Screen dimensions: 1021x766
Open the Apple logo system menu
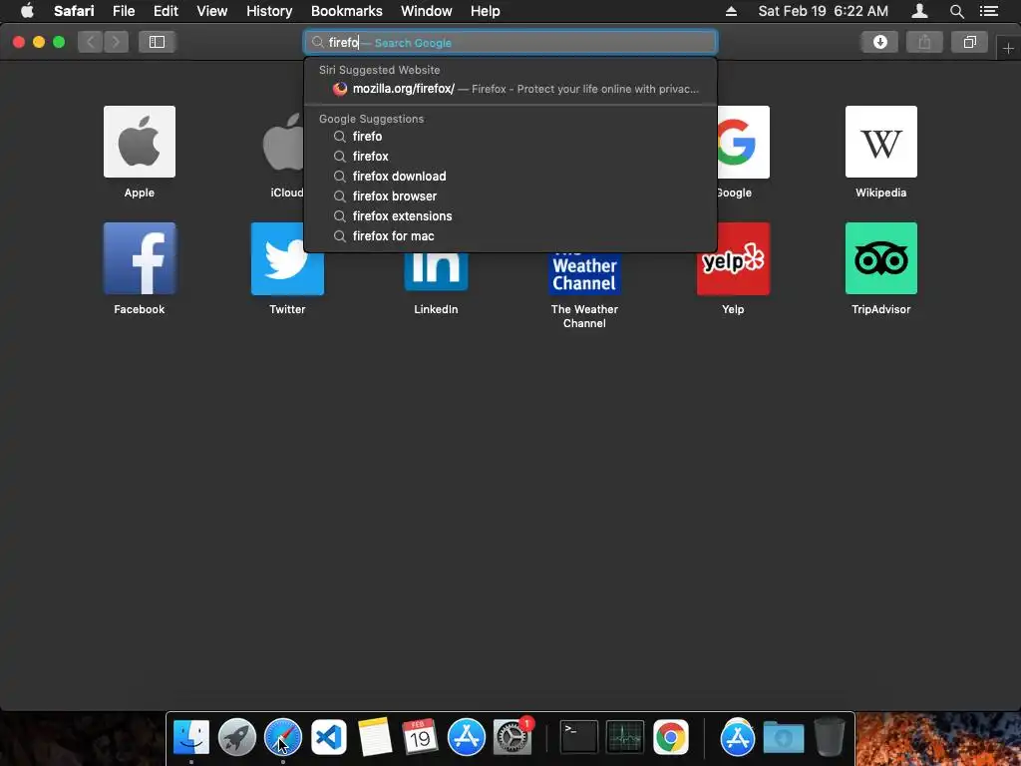(27, 11)
